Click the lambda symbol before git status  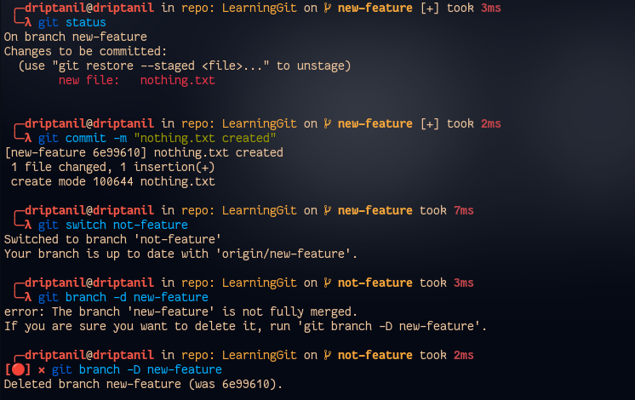[x=27, y=23]
